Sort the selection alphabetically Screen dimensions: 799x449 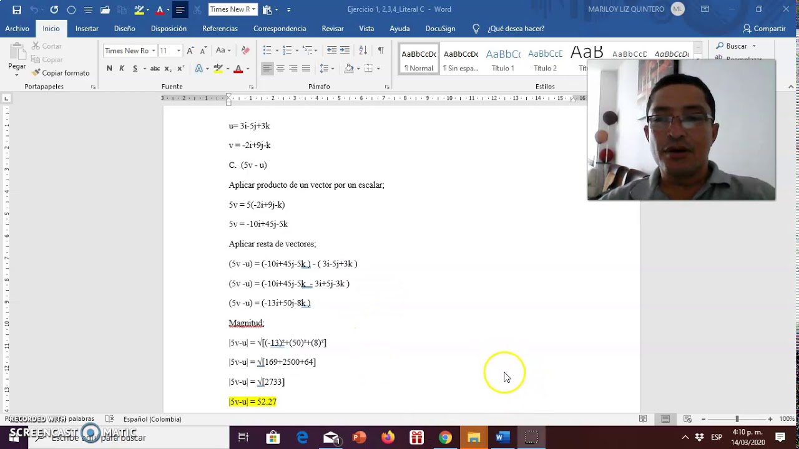pos(363,51)
